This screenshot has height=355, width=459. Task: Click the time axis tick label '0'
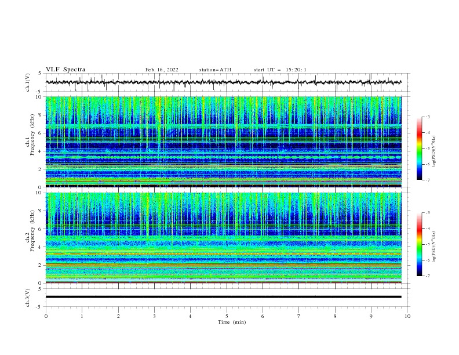[46, 316]
